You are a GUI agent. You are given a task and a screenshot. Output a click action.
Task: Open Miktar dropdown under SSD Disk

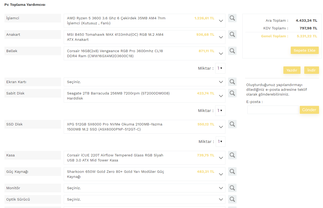220,142
